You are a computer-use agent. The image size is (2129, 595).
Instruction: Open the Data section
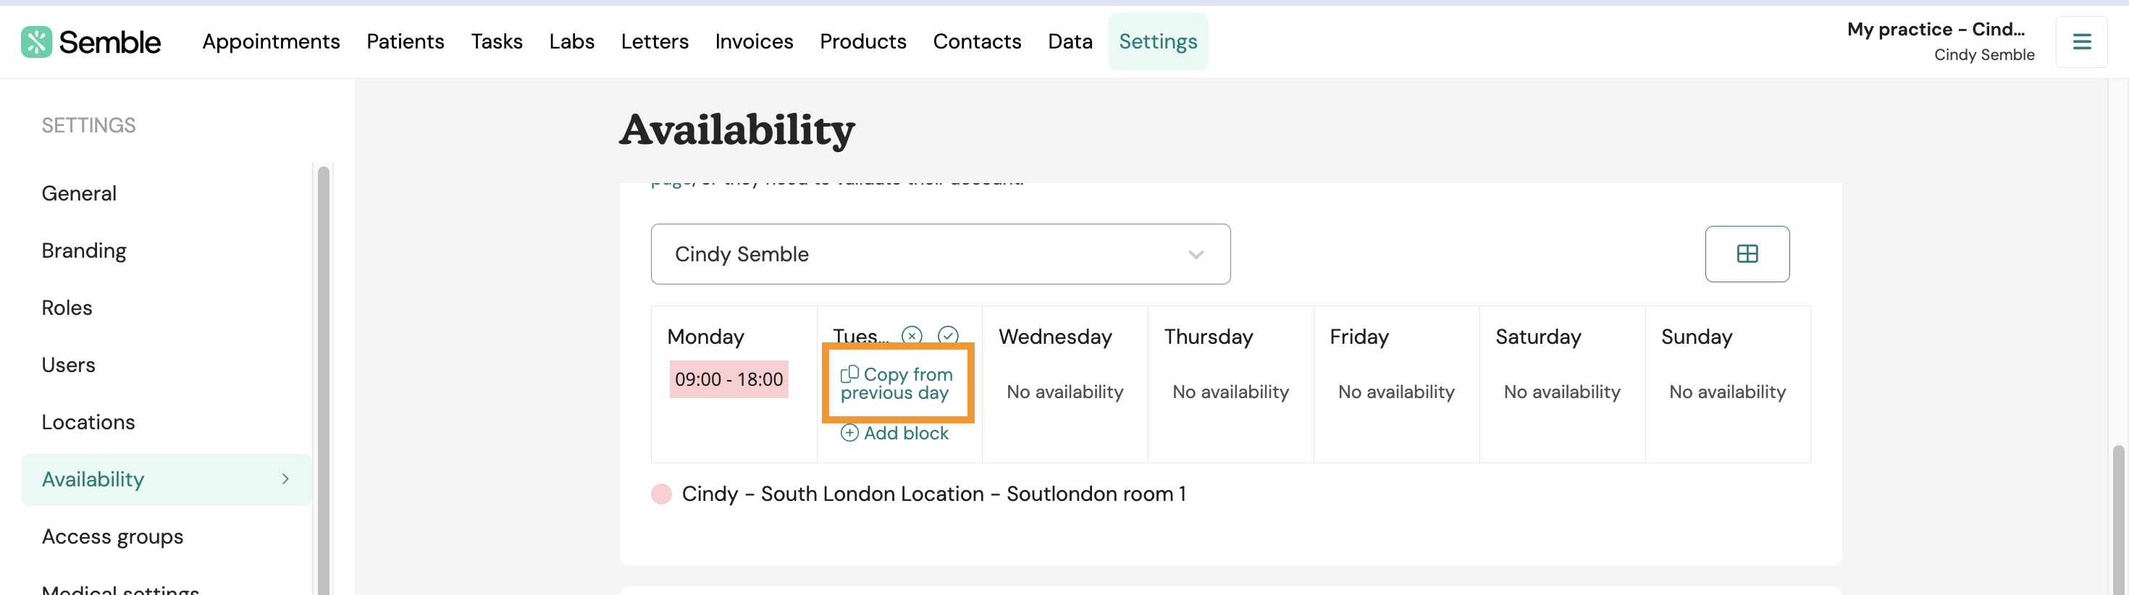click(1070, 41)
